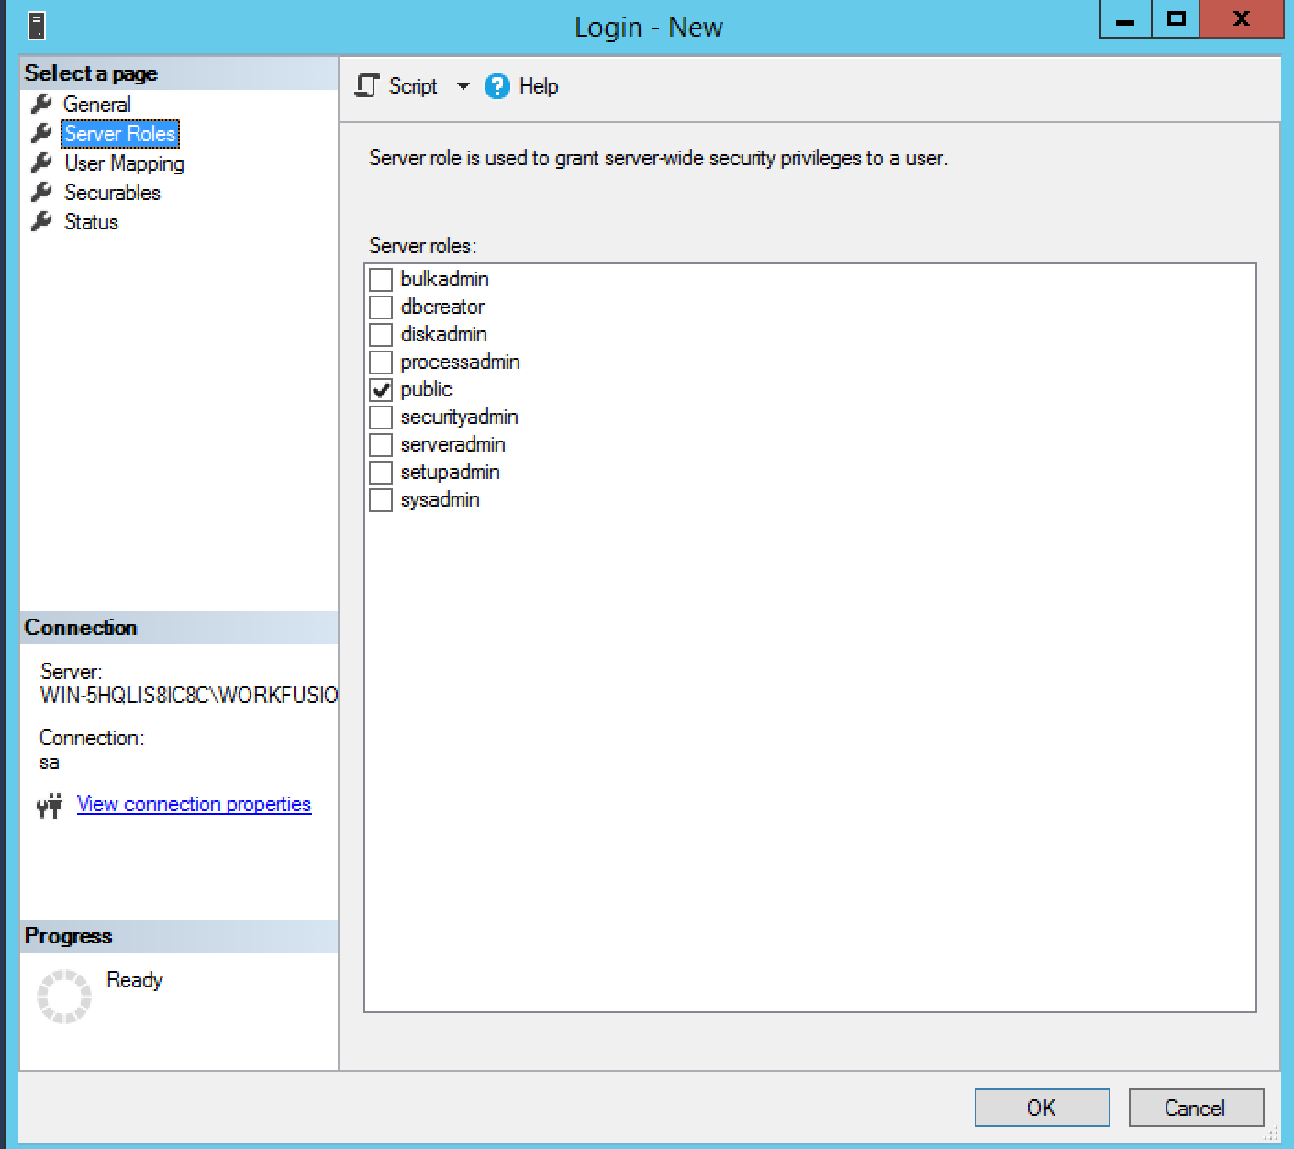Click the Cancel button
Screen dimensions: 1294x1149
(x=1195, y=1108)
